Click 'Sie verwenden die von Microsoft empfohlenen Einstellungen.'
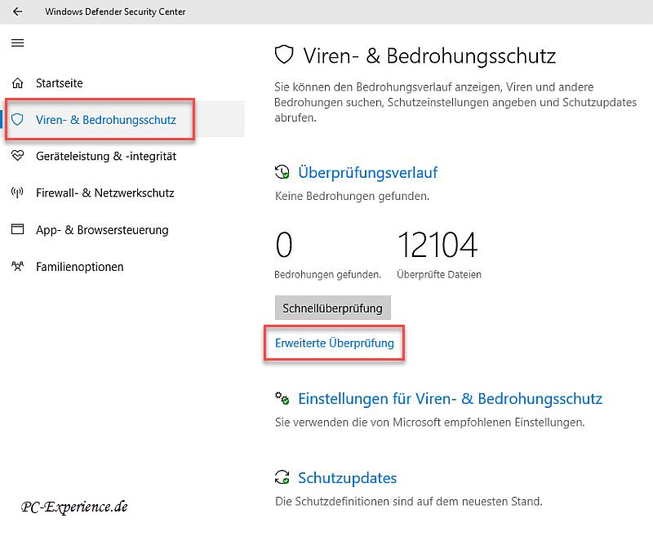The width and height of the screenshot is (653, 536). coord(430,423)
